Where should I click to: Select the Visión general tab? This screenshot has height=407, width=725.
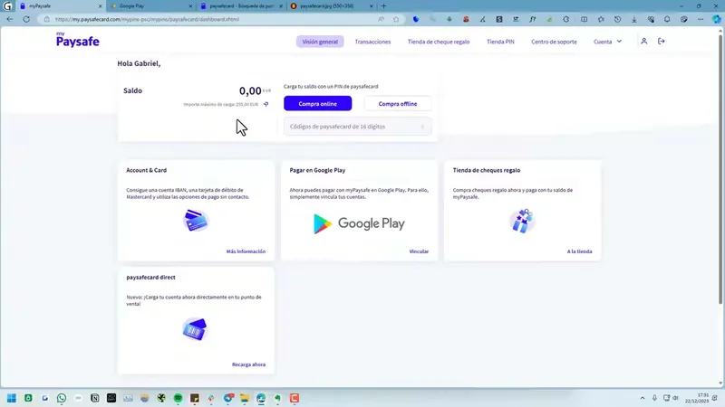[320, 42]
